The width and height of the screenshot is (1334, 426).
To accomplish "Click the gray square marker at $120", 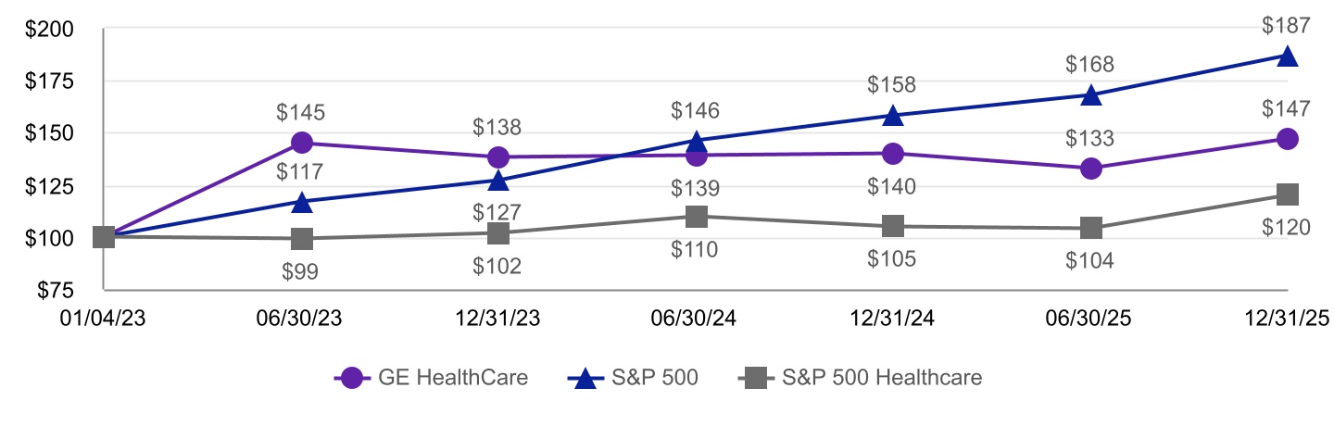I will [1288, 194].
